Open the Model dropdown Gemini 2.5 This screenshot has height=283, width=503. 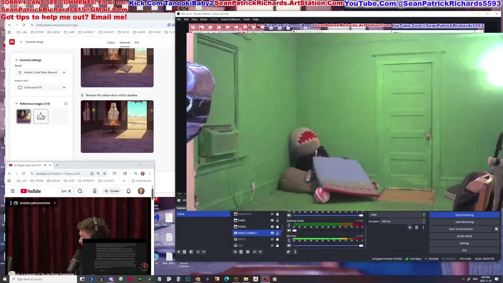click(x=41, y=72)
